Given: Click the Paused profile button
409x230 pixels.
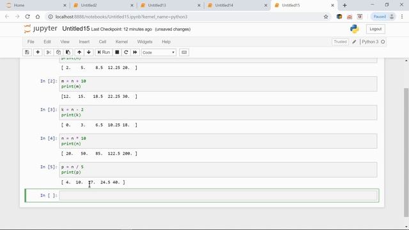Looking at the screenshot, I should point(383,17).
